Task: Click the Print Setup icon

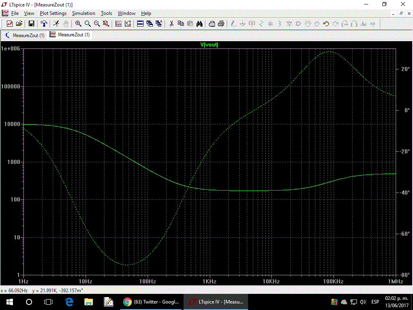Action: (x=212, y=24)
